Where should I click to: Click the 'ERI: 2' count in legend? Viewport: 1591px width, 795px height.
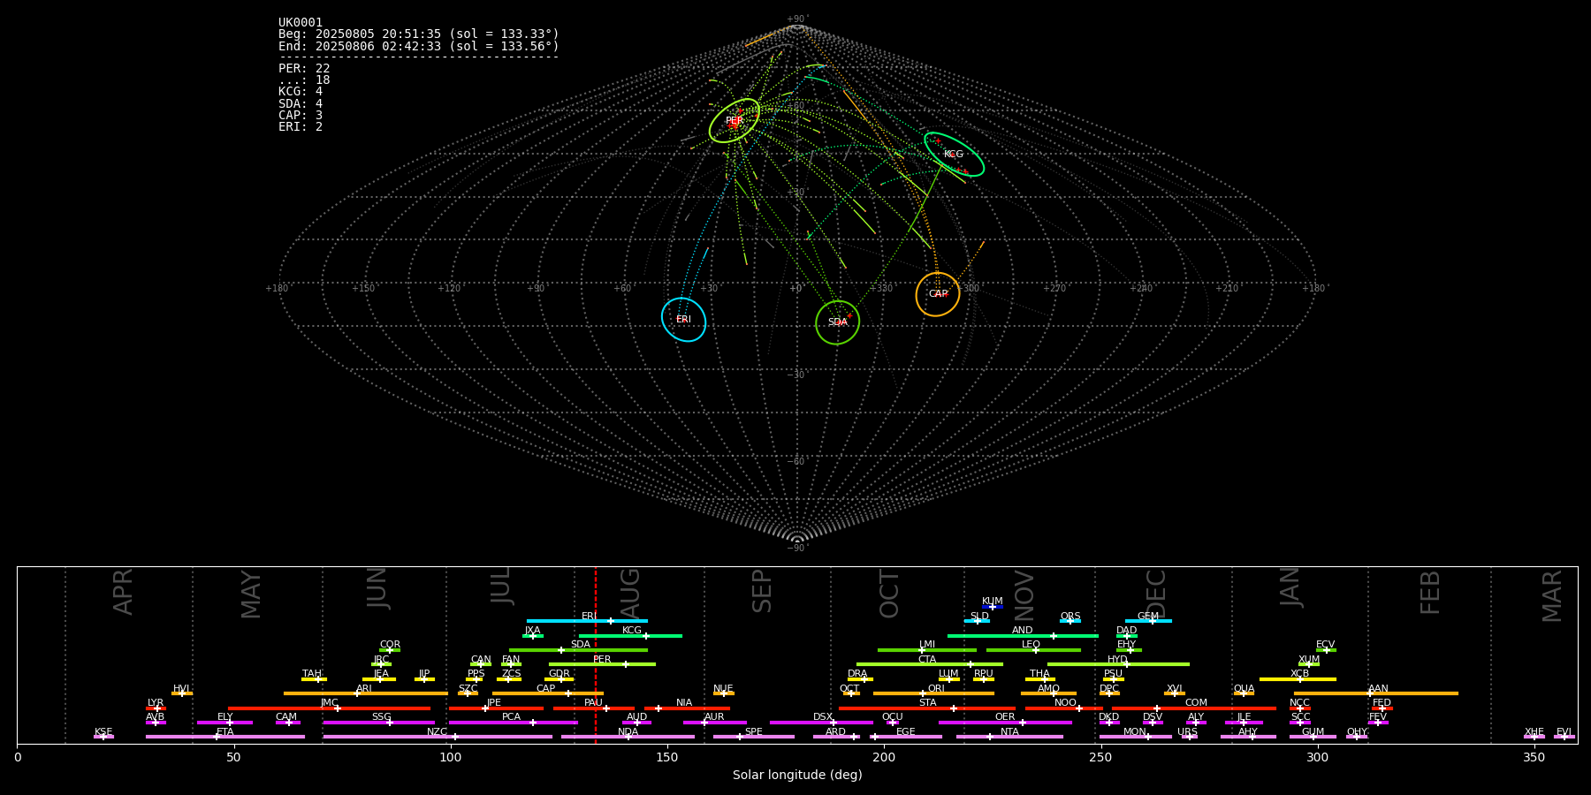tap(301, 127)
